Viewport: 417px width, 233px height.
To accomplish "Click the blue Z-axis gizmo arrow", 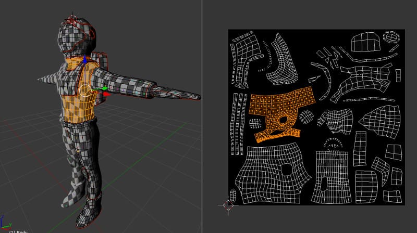I will tap(85, 59).
